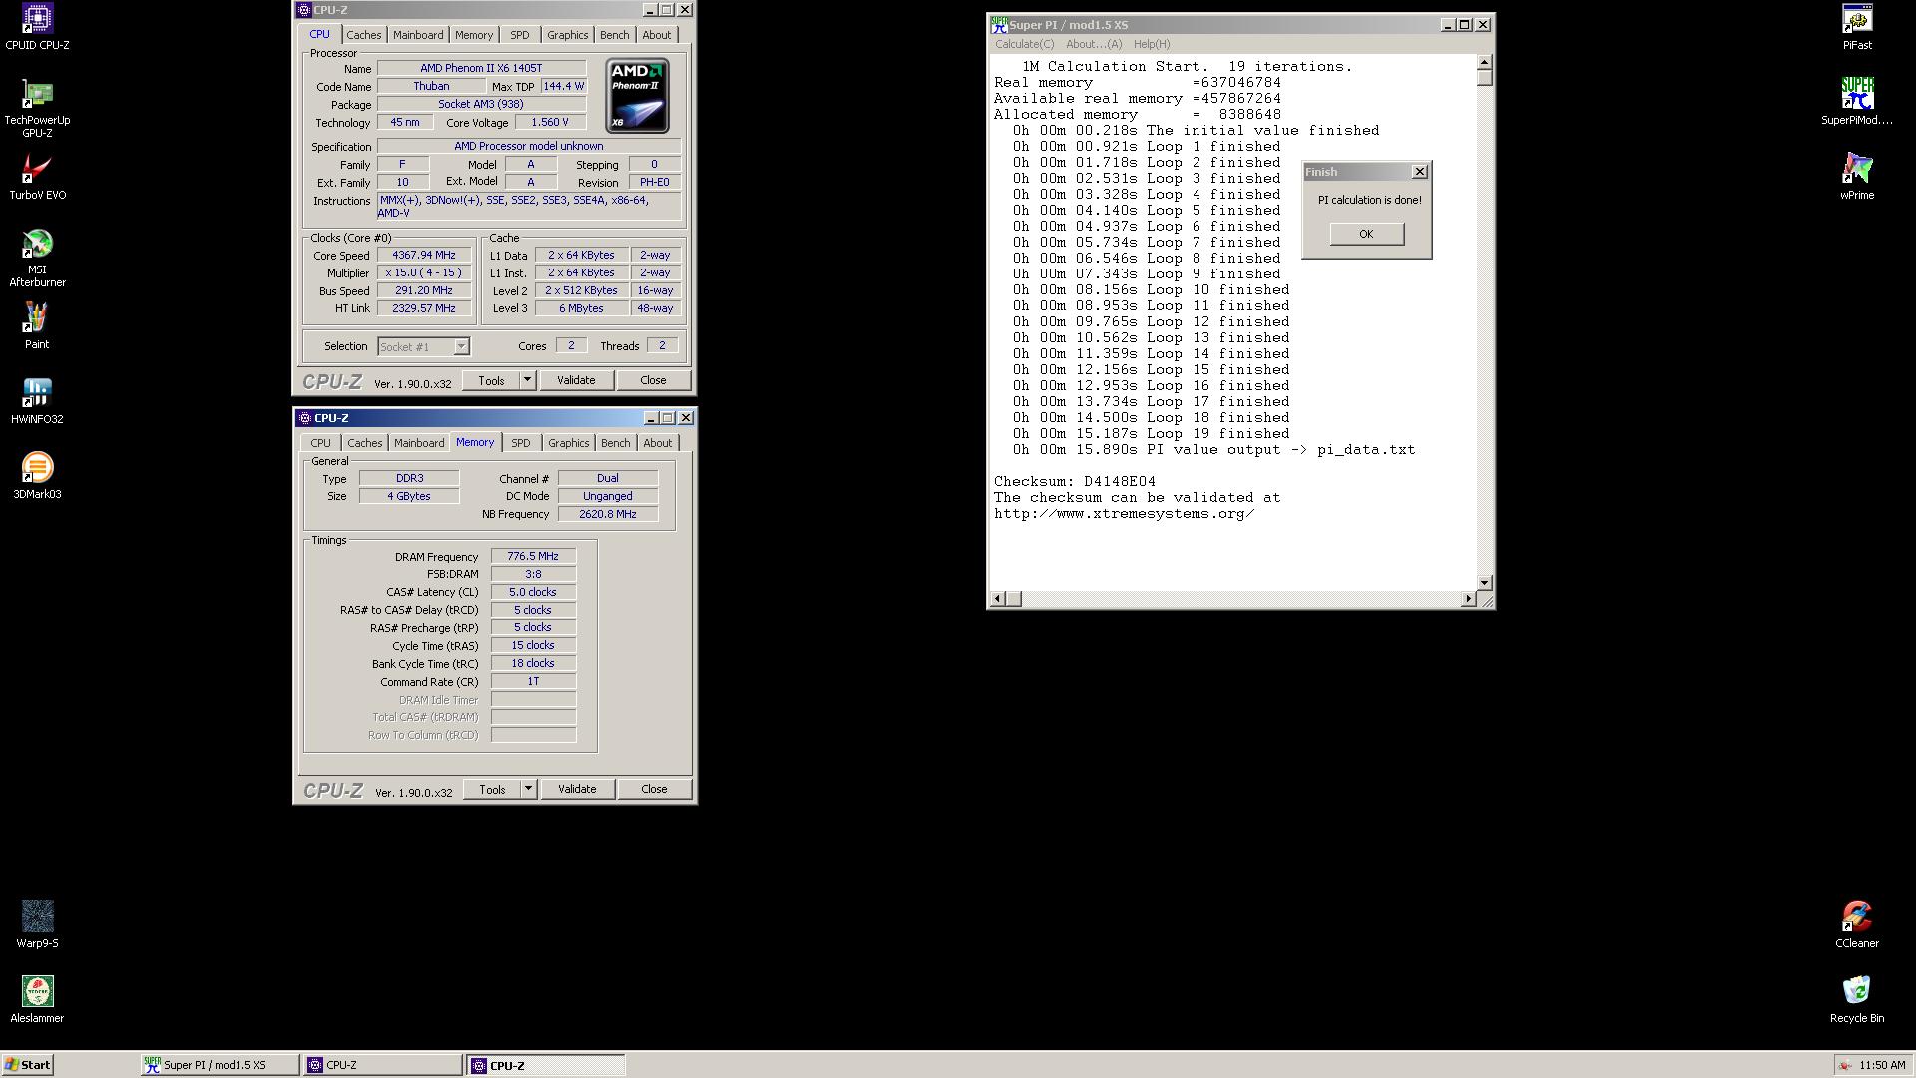The image size is (1916, 1078).
Task: Click Super PI vertical scrollbar down arrow
Action: 1485,582
